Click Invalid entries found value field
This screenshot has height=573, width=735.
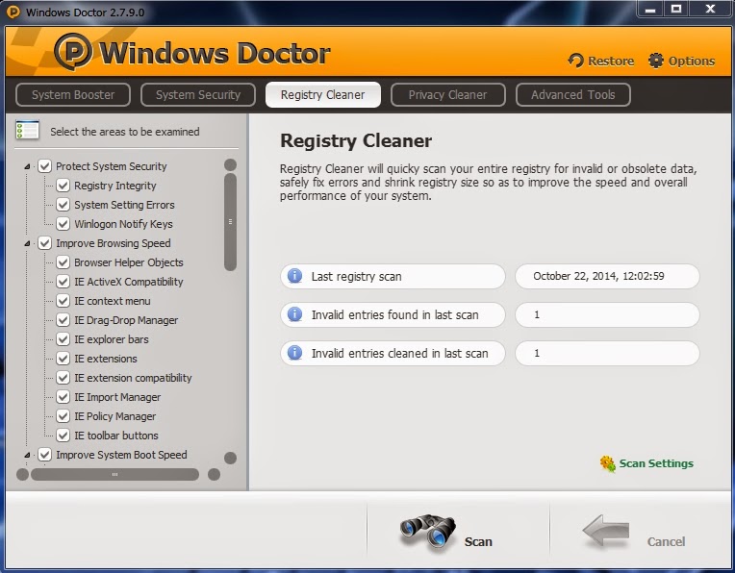pyautogui.click(x=607, y=314)
